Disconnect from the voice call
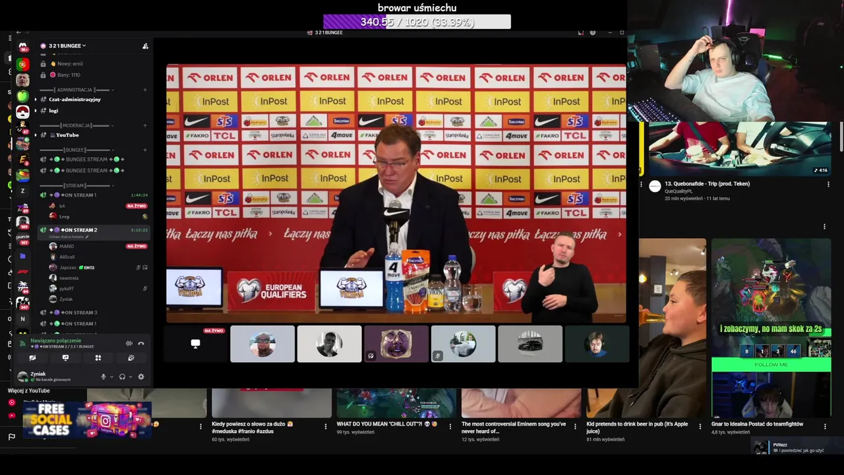Image resolution: width=844 pixels, height=475 pixels. coord(140,343)
